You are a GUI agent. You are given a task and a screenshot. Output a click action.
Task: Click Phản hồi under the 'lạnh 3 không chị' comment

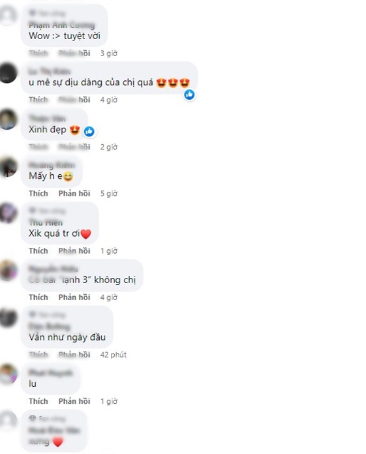(74, 297)
